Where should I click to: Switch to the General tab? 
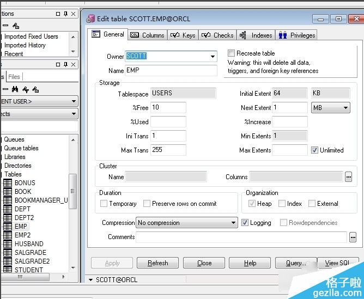point(108,34)
